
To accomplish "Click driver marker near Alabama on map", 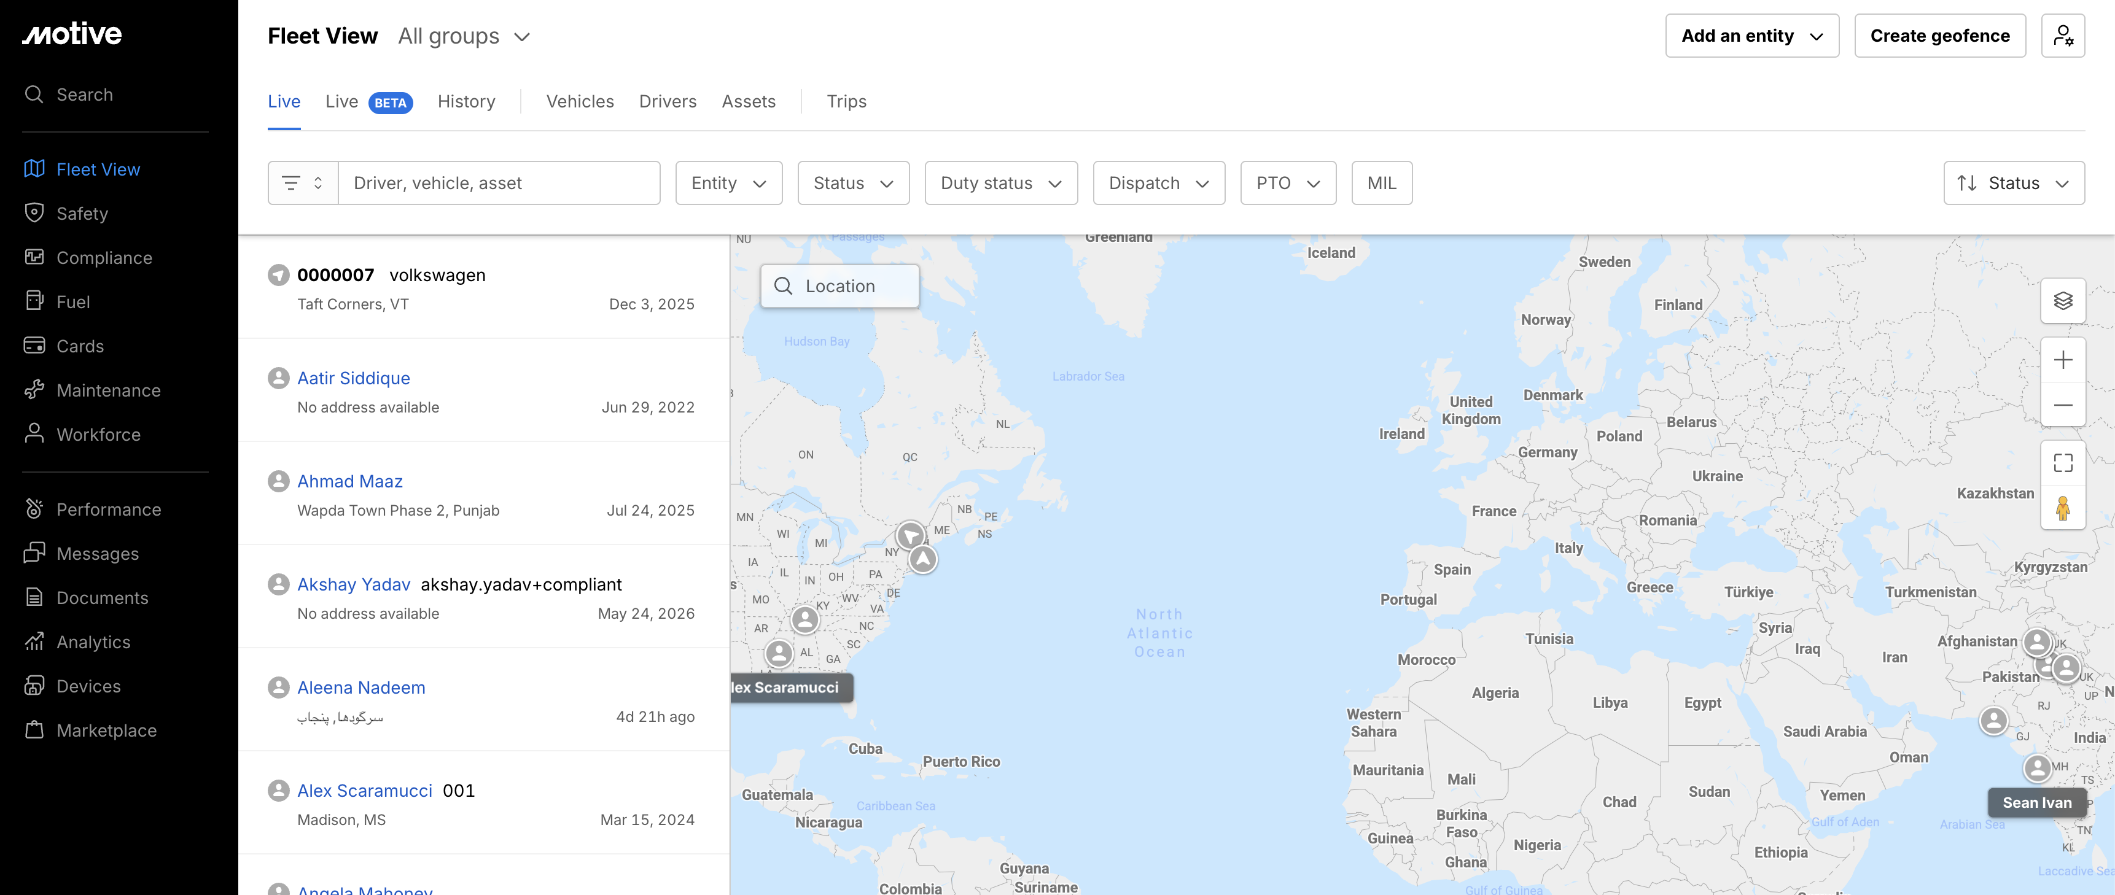I will pos(778,654).
